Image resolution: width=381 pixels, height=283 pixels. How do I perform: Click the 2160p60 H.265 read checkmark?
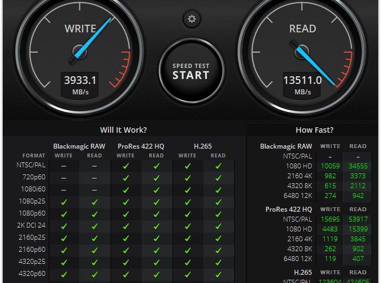[x=218, y=251]
